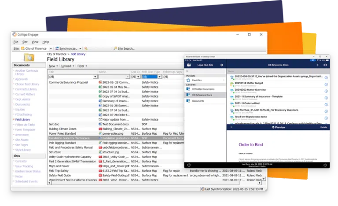Click the contrast icon beside Legal Hub Site
Image resolution: width=338 pixels, height=206 pixels.
point(222,65)
